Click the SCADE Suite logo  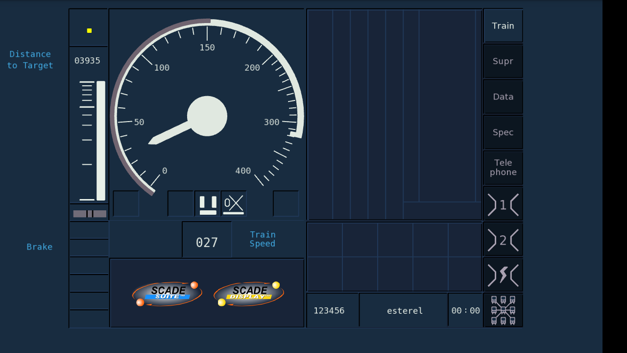coord(167,294)
